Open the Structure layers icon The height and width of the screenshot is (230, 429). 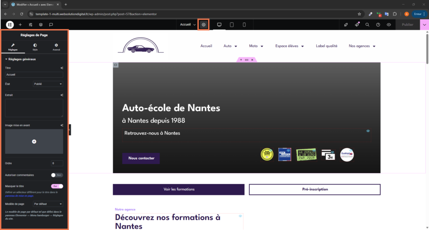41,25
